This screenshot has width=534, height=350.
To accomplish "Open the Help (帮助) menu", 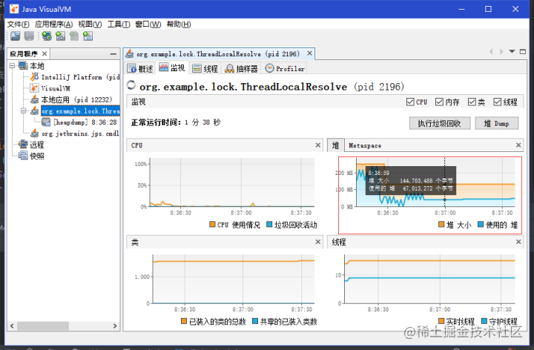I will 179,24.
